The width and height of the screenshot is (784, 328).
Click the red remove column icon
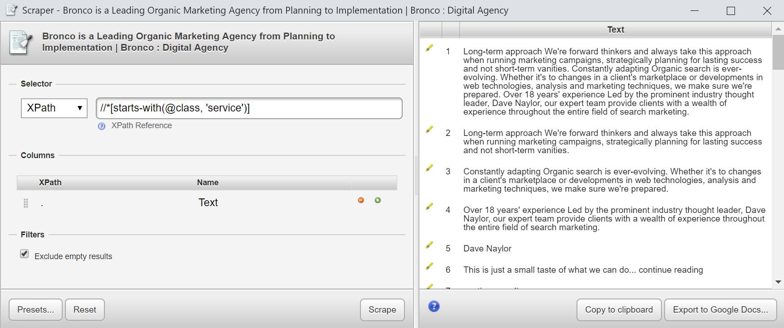(361, 200)
